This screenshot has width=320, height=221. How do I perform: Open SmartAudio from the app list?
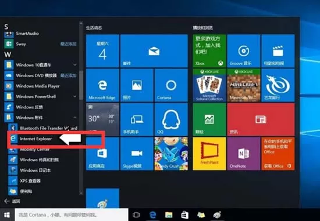click(x=27, y=34)
